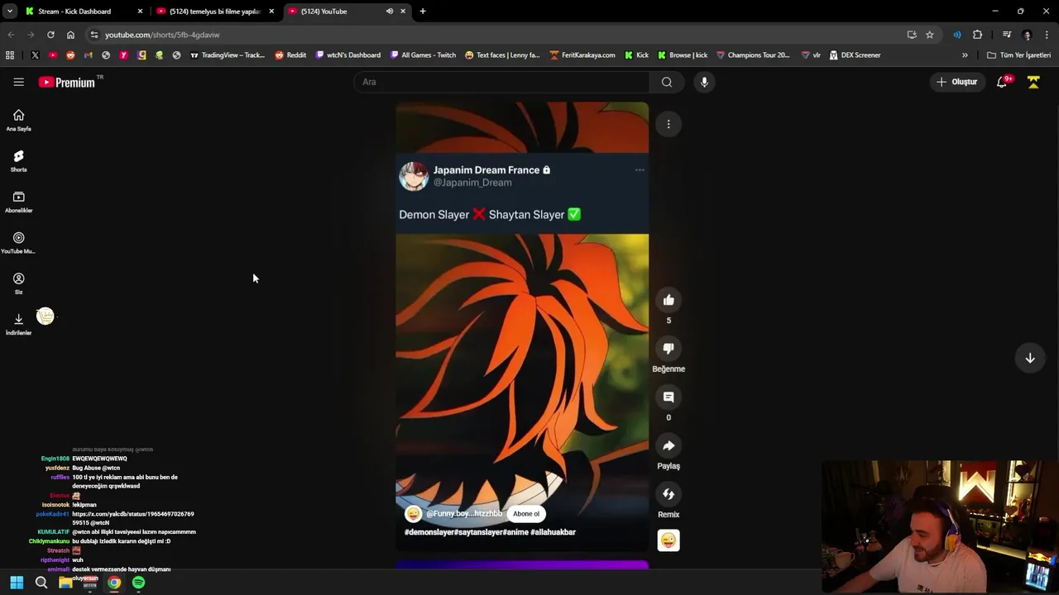Open Chrome from the taskbar
This screenshot has width=1059, height=595.
114,583
